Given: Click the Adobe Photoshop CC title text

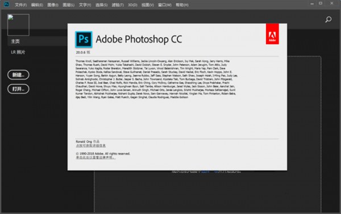Looking at the screenshot, I should click(139, 39).
